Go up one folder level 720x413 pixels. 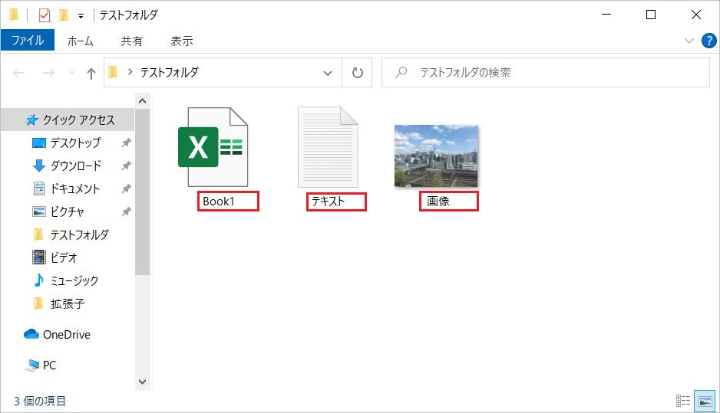click(91, 73)
